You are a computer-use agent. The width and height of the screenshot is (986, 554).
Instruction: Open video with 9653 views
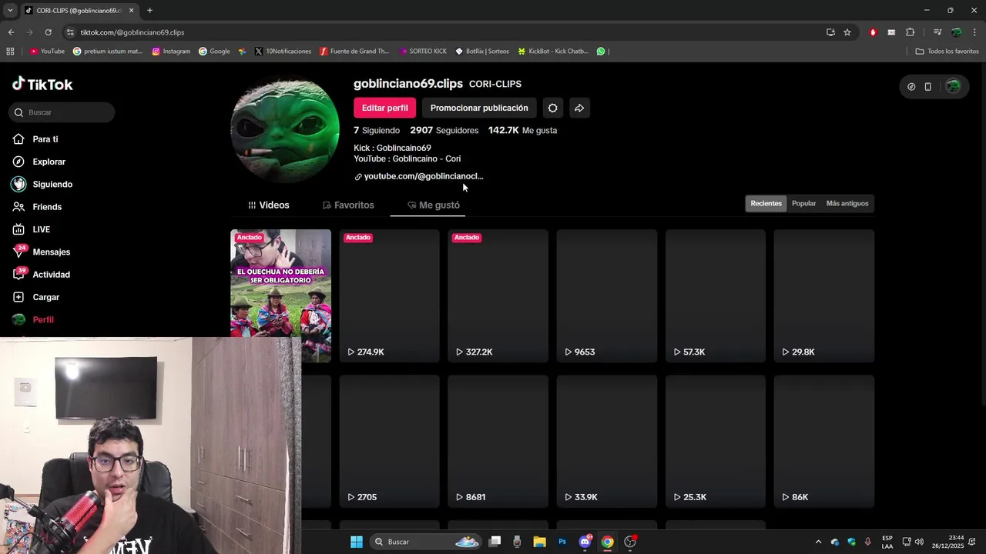click(606, 295)
